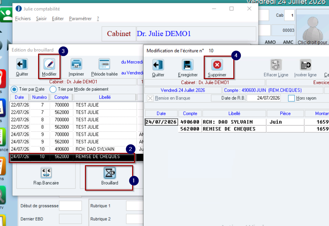Open the Saisir menu

[x=41, y=19]
